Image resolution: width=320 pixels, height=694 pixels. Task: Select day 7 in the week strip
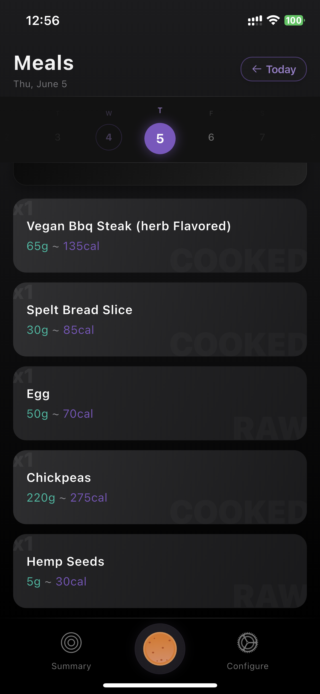point(262,137)
